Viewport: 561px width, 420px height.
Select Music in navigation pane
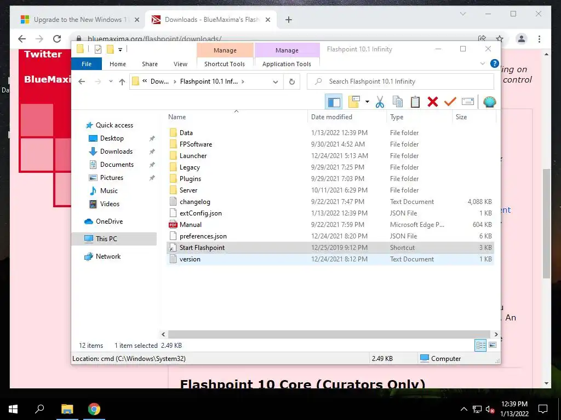click(x=109, y=191)
